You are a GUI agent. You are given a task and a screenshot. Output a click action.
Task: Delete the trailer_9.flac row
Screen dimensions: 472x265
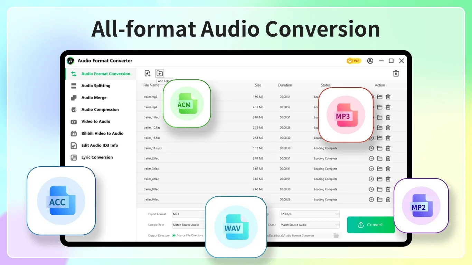[x=388, y=199]
